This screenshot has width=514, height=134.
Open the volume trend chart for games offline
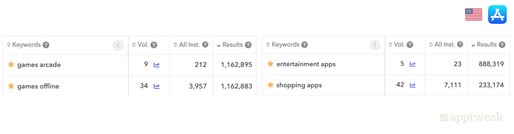[156, 86]
